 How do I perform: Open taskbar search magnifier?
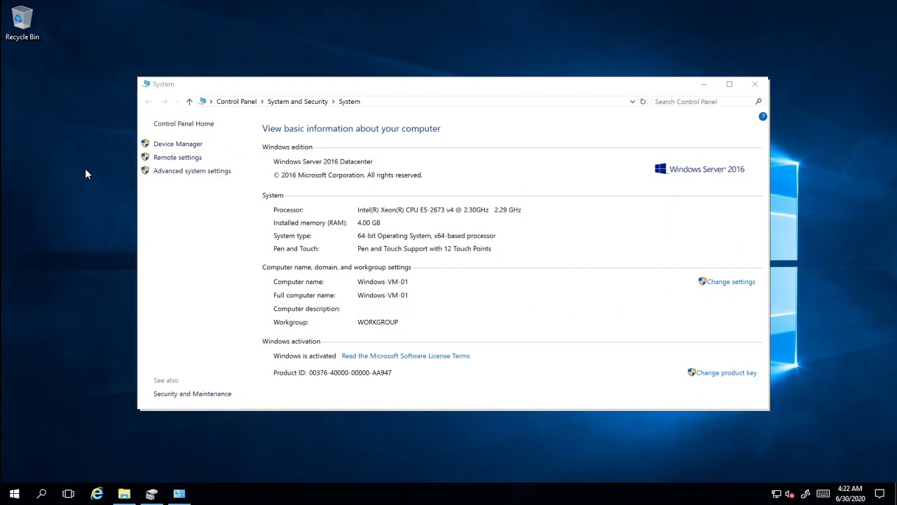coord(41,494)
